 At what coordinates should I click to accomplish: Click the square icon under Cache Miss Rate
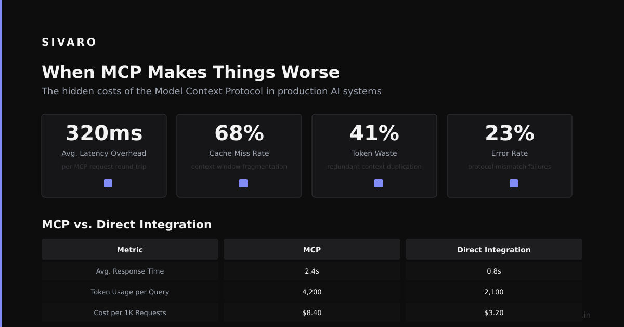[243, 183]
